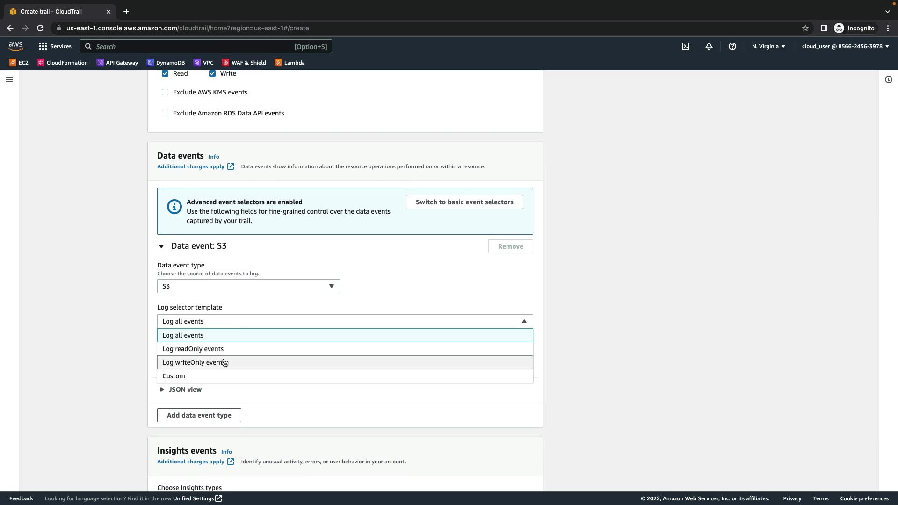This screenshot has width=898, height=505.
Task: Open AWS CloudShell icon
Action: click(x=686, y=46)
